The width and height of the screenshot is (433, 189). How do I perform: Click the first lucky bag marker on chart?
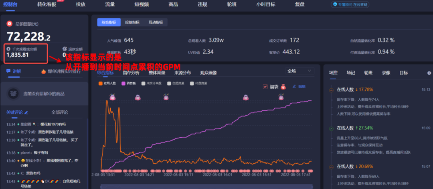[112, 97]
